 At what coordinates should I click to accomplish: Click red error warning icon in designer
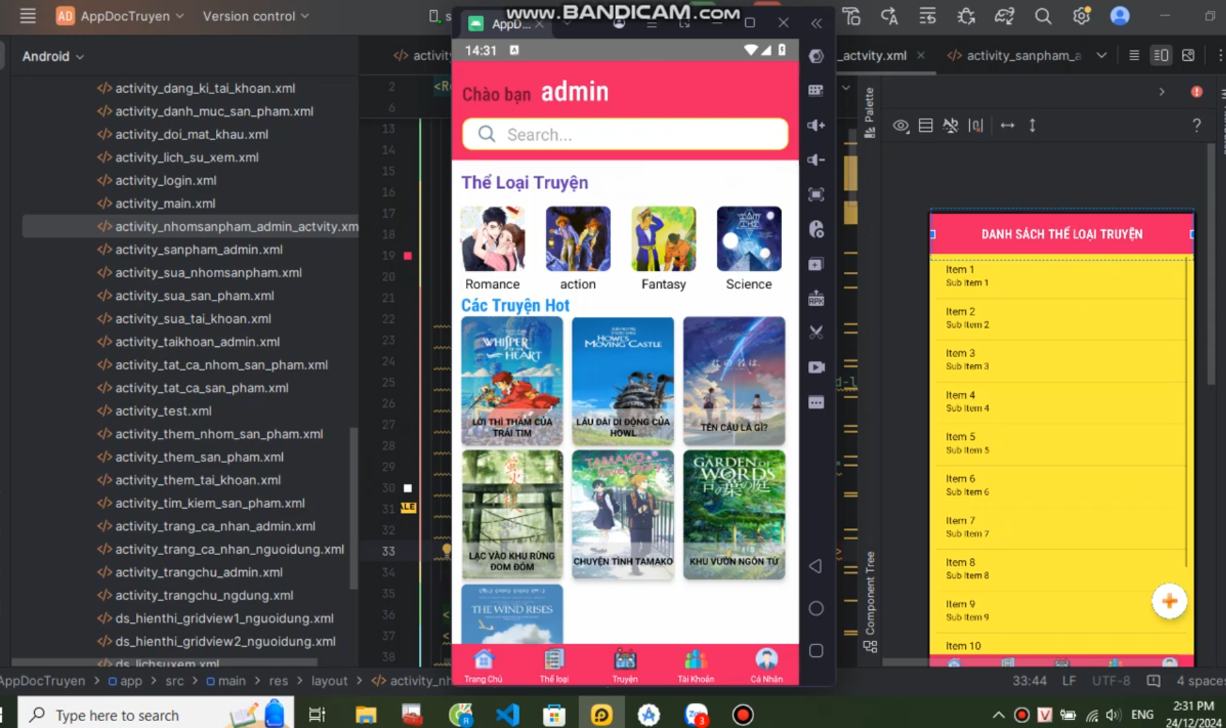click(x=1197, y=92)
